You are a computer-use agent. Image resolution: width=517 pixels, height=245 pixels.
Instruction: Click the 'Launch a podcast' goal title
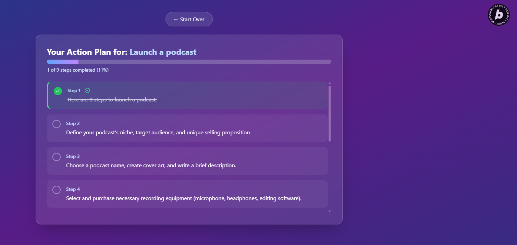[163, 52]
